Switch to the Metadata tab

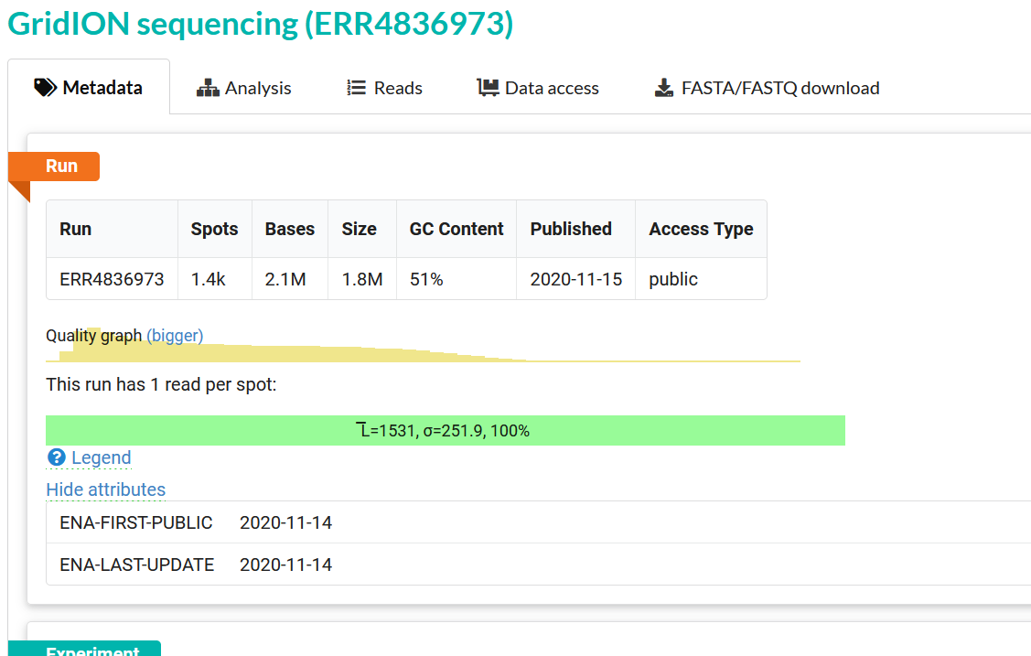[89, 88]
